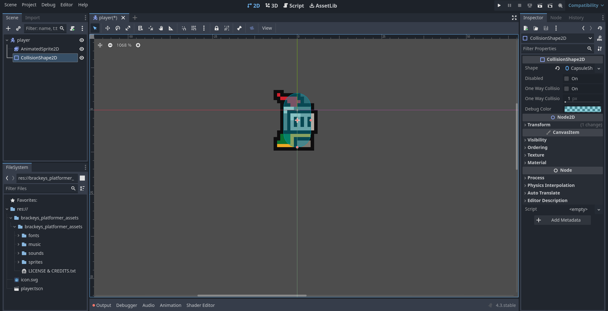Viewport: 608px width, 311px height.
Task: Open the View menu button
Action: click(x=267, y=28)
